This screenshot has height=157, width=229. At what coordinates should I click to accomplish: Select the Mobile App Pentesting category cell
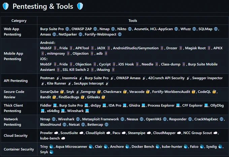[x=19, y=56]
